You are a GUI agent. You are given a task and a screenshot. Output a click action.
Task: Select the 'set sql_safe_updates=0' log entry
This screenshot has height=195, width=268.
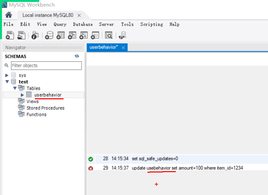(x=155, y=159)
